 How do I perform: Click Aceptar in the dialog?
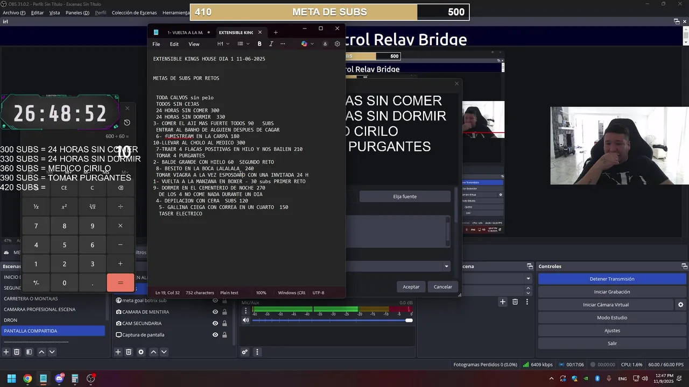click(x=411, y=286)
